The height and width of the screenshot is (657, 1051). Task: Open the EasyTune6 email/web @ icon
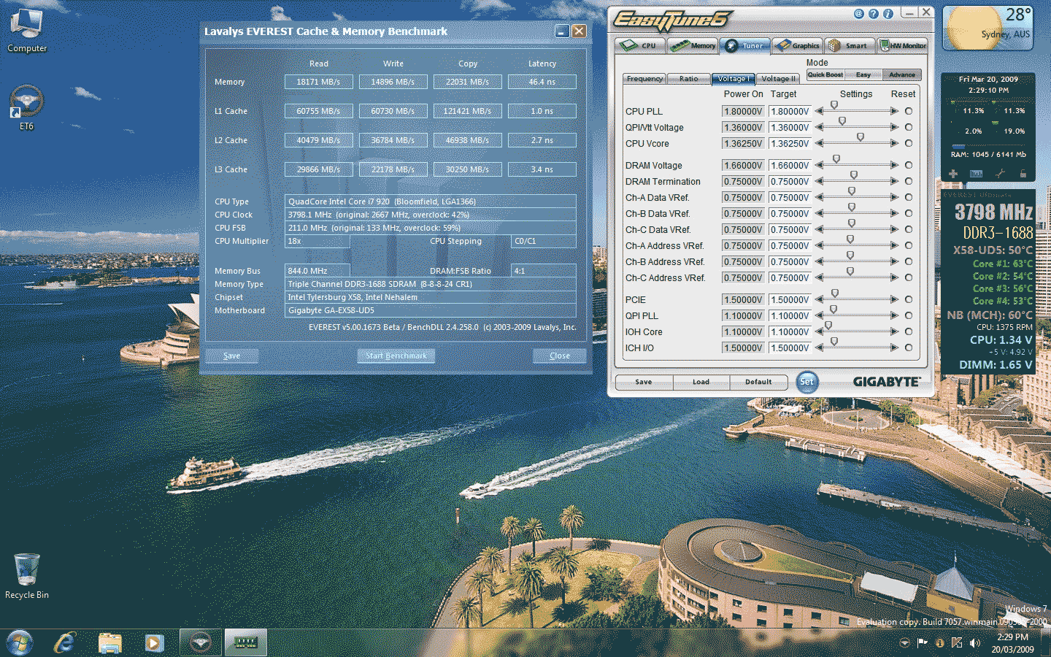(859, 14)
